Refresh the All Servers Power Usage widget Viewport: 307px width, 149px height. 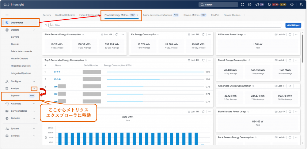coord(290,34)
